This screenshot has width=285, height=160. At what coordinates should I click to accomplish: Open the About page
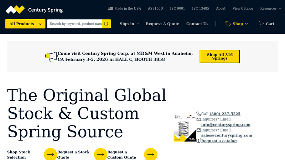[x=221, y=9]
